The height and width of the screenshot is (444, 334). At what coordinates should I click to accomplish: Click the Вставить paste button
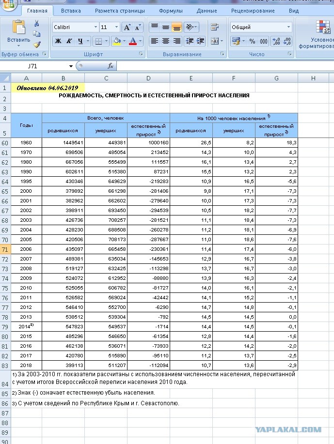click(x=19, y=33)
